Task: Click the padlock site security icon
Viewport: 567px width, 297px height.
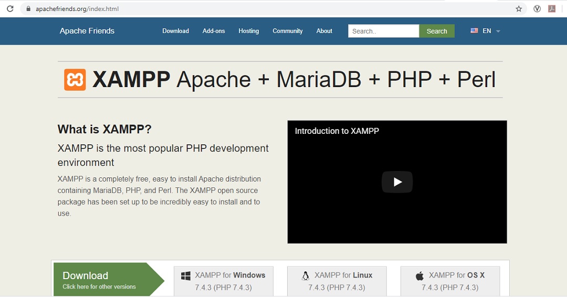Action: [x=28, y=9]
